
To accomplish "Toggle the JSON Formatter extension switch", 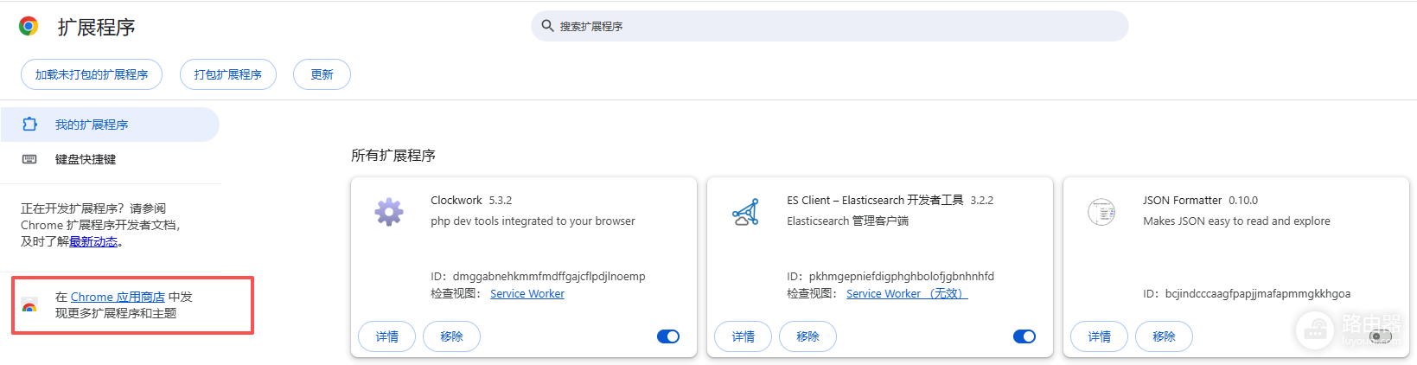I will coord(1381,336).
